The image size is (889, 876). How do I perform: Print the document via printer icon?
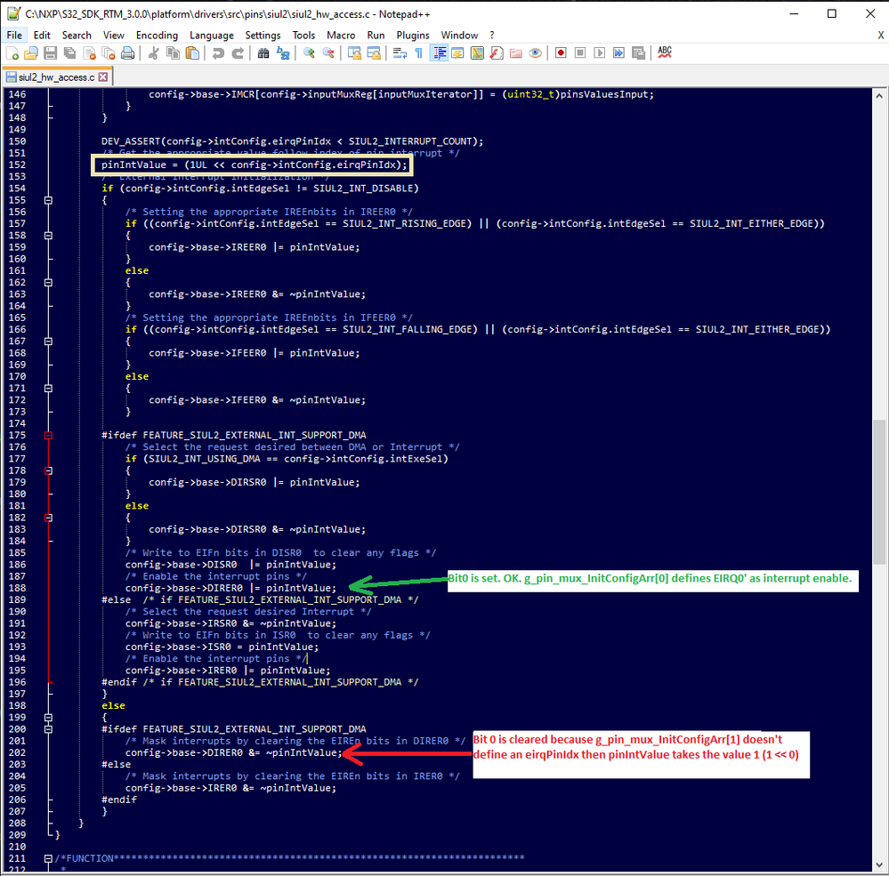point(128,53)
